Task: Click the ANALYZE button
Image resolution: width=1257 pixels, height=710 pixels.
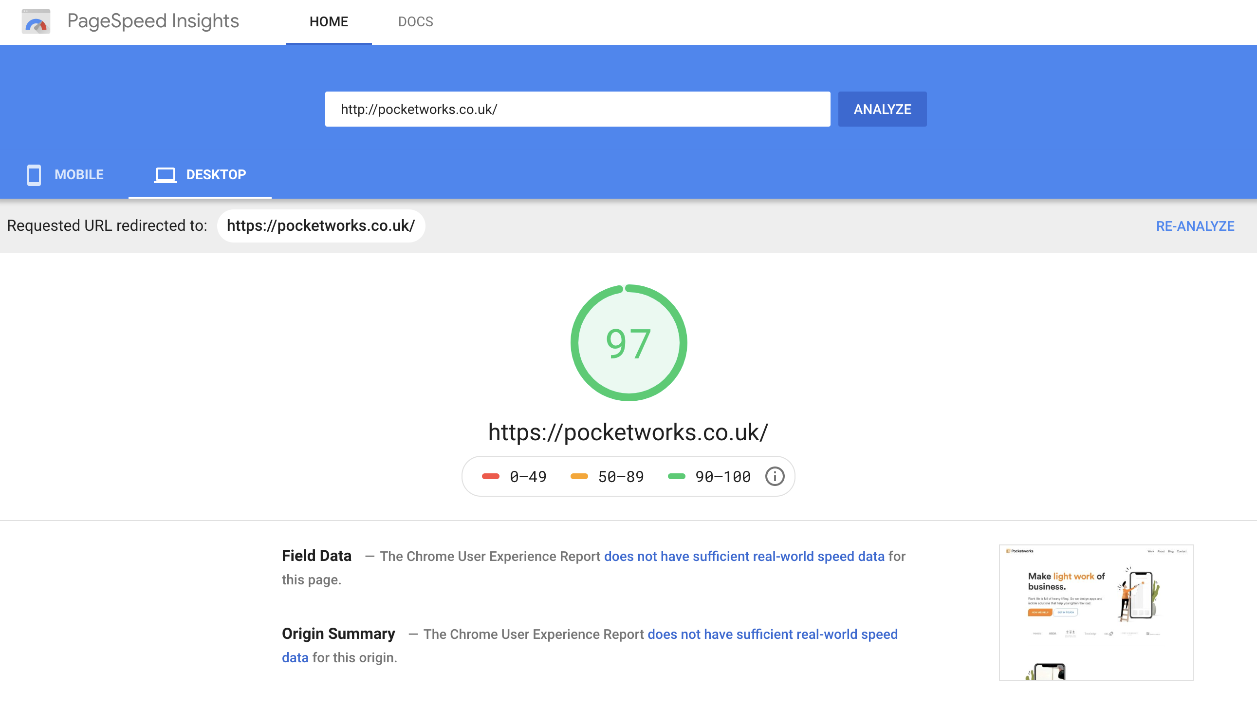Action: pos(882,109)
